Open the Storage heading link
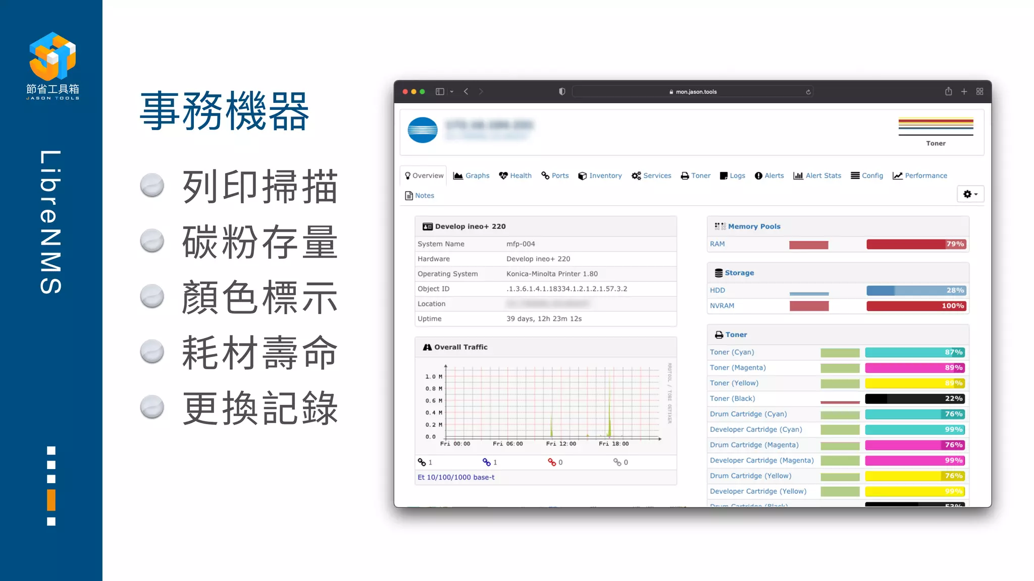This screenshot has height=581, width=1034. tap(739, 273)
